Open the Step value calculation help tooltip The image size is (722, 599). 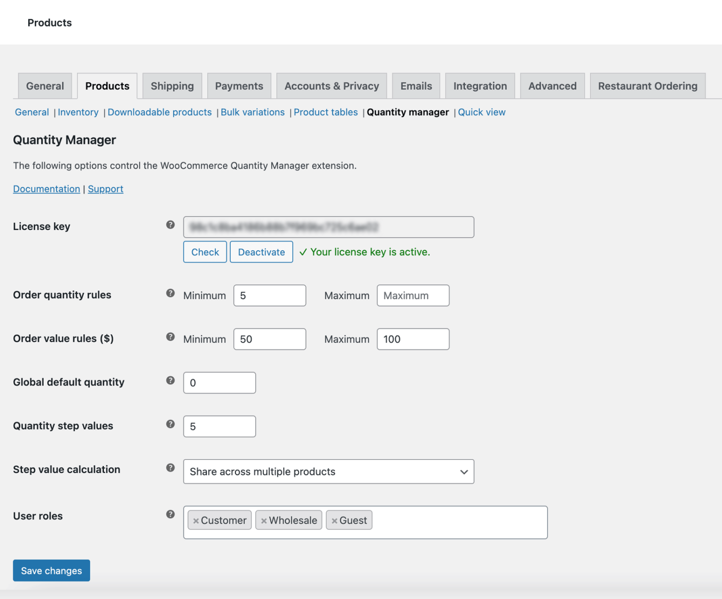coord(170,467)
